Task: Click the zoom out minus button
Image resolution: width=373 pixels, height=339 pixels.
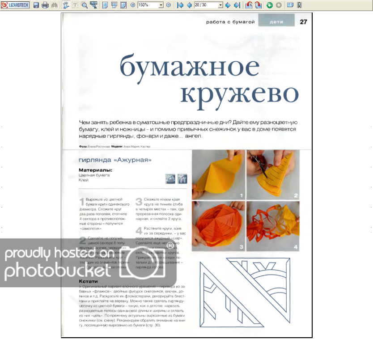Action: coord(168,5)
